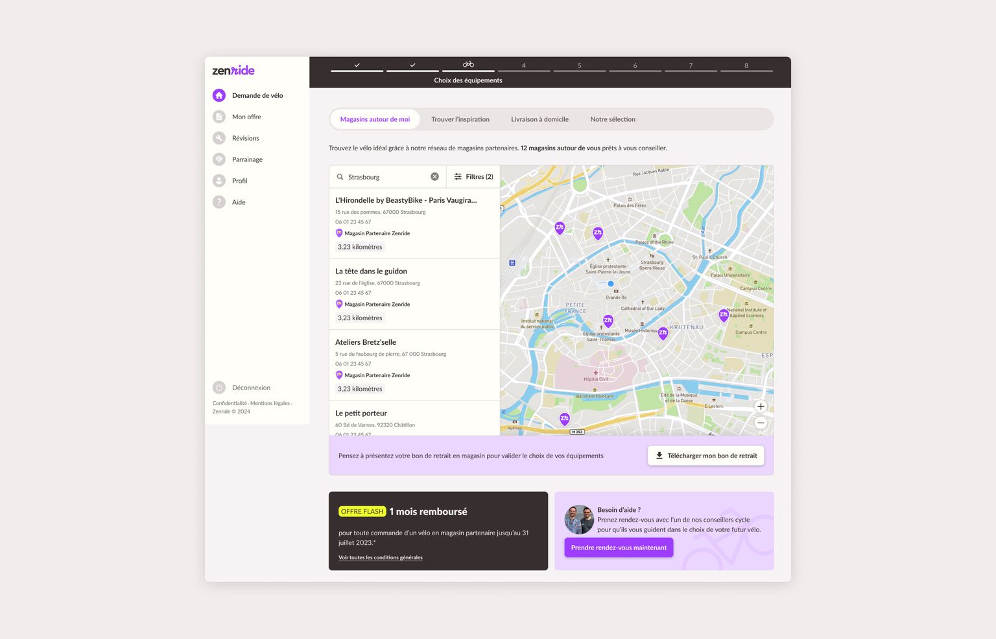This screenshot has height=639, width=996.
Task: Click the blue current location dot
Action: click(611, 284)
